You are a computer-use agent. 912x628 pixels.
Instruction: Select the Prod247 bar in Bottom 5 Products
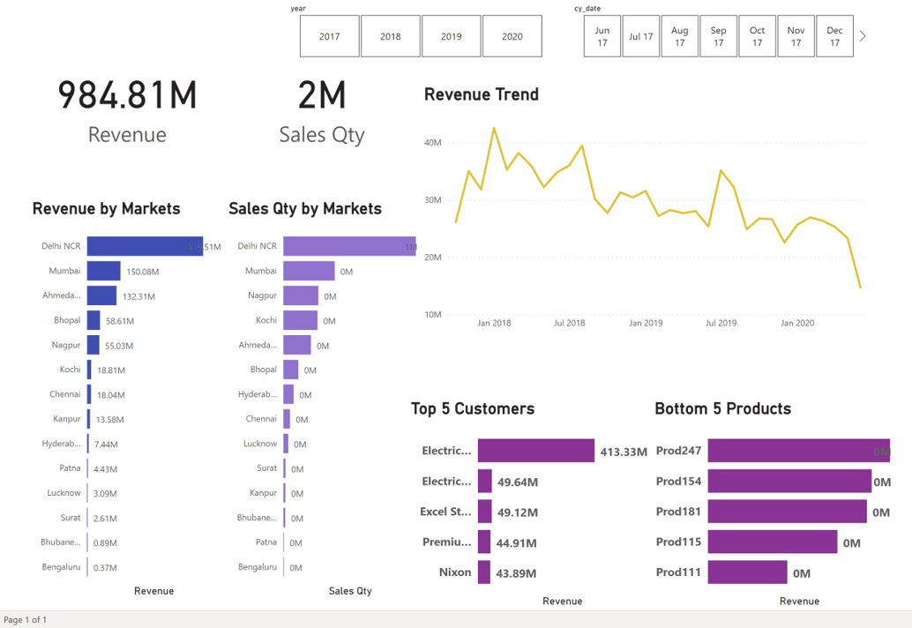pos(794,451)
